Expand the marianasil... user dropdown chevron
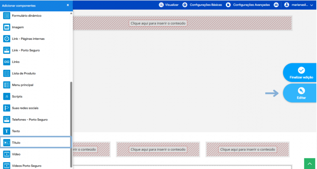Screen dimensions: 317x169 311,5
